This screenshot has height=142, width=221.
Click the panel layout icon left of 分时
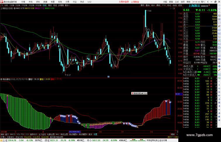tap(2, 5)
